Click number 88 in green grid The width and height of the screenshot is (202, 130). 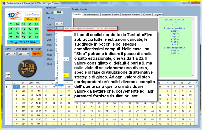coord(36,37)
